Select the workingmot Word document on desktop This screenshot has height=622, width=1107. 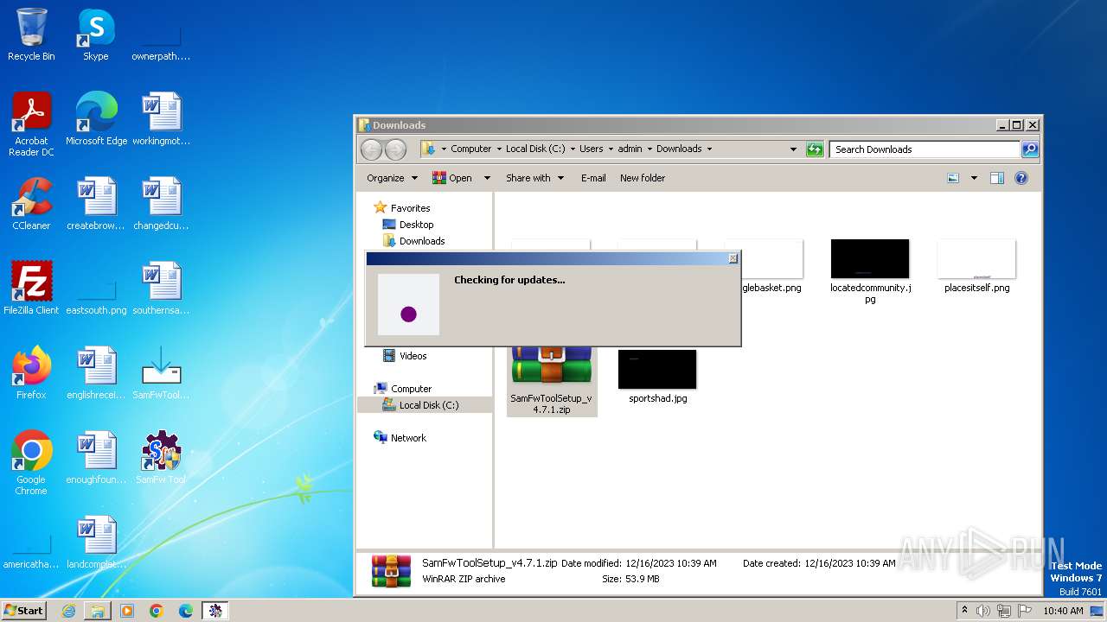(161, 118)
